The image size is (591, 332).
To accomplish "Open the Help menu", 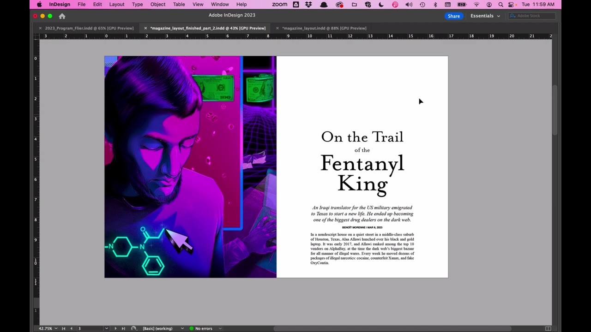I will point(241,5).
